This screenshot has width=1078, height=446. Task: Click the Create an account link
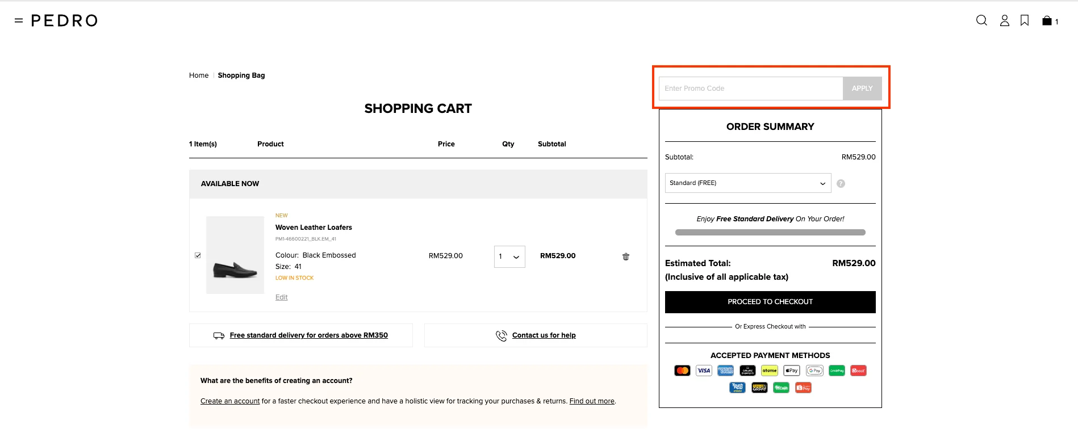[x=230, y=401]
